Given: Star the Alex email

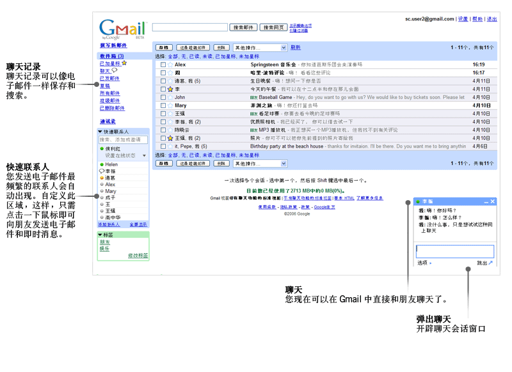Looking at the screenshot, I should (170, 65).
